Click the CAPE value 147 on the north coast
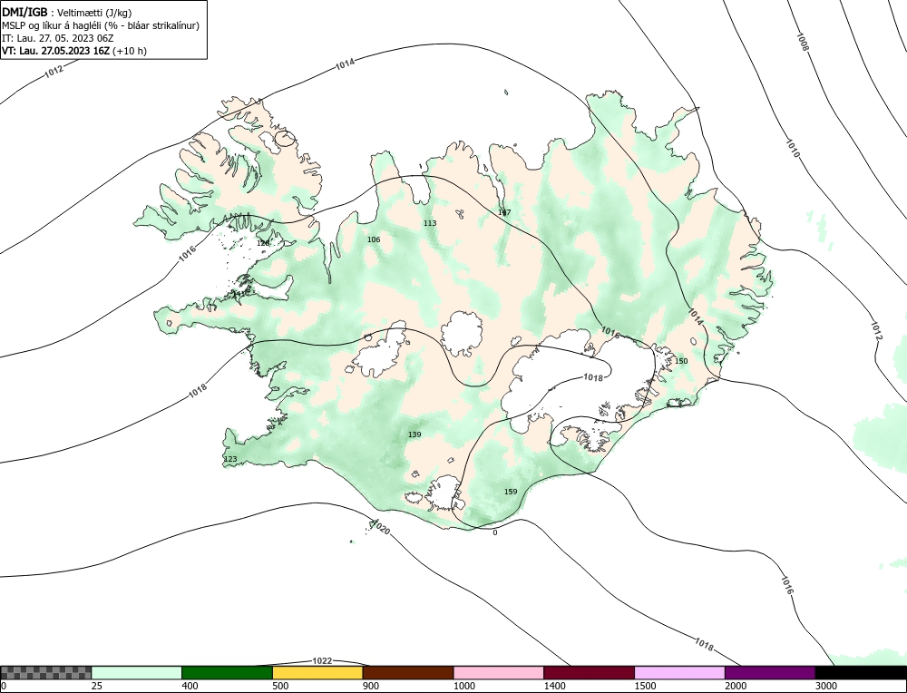This screenshot has height=693, width=907. (x=504, y=213)
